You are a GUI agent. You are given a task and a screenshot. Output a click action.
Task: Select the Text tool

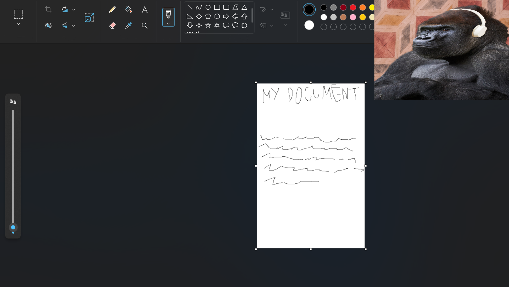[x=145, y=9]
